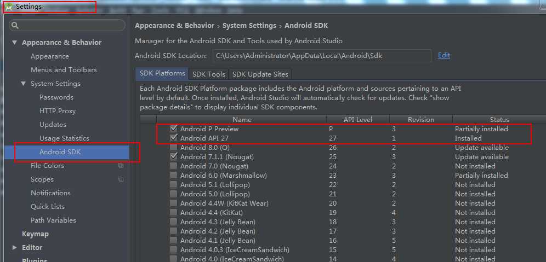Select Appearance in the settings tree
This screenshot has height=262, width=546.
coord(50,56)
